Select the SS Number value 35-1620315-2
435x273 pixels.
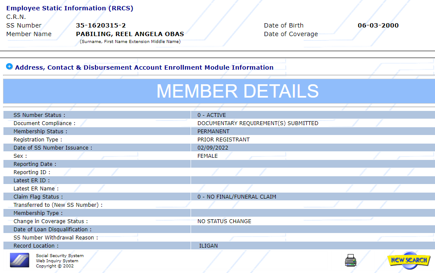(101, 25)
